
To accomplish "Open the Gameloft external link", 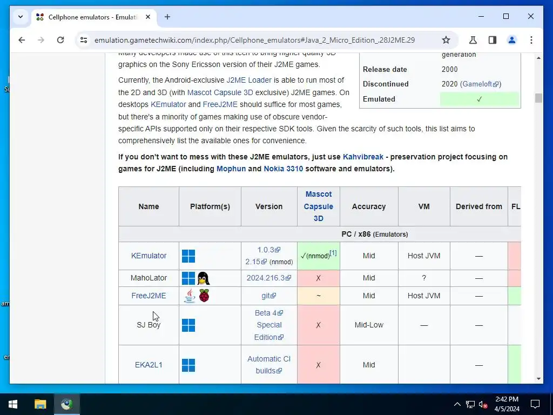I will pos(480,84).
